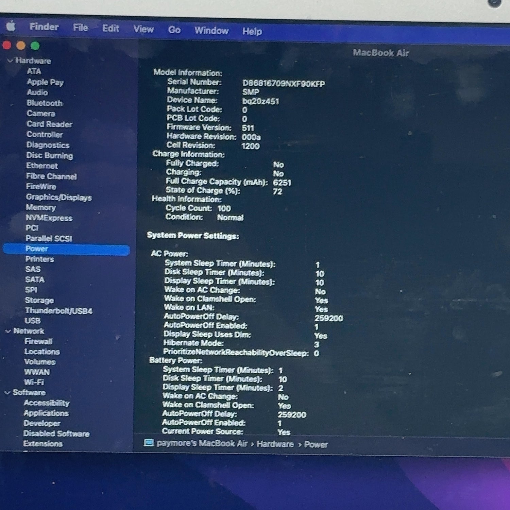Select Wi-Fi under Network
The width and height of the screenshot is (510, 510).
pos(34,382)
